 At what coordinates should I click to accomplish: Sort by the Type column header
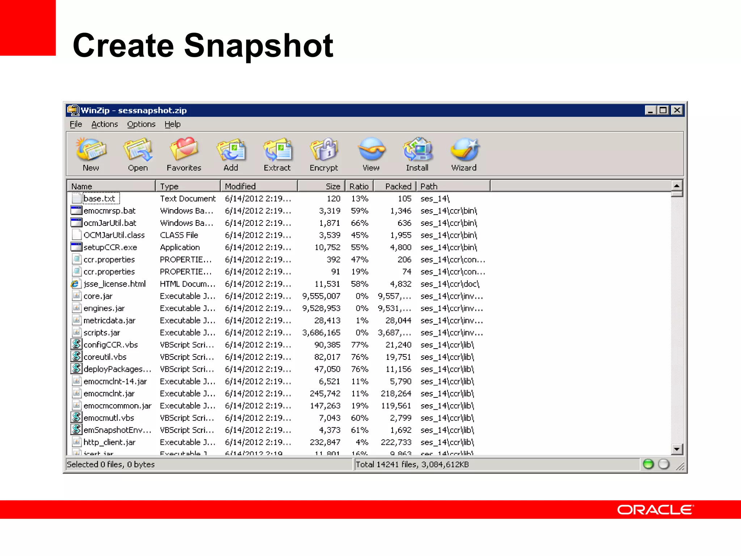click(x=188, y=186)
